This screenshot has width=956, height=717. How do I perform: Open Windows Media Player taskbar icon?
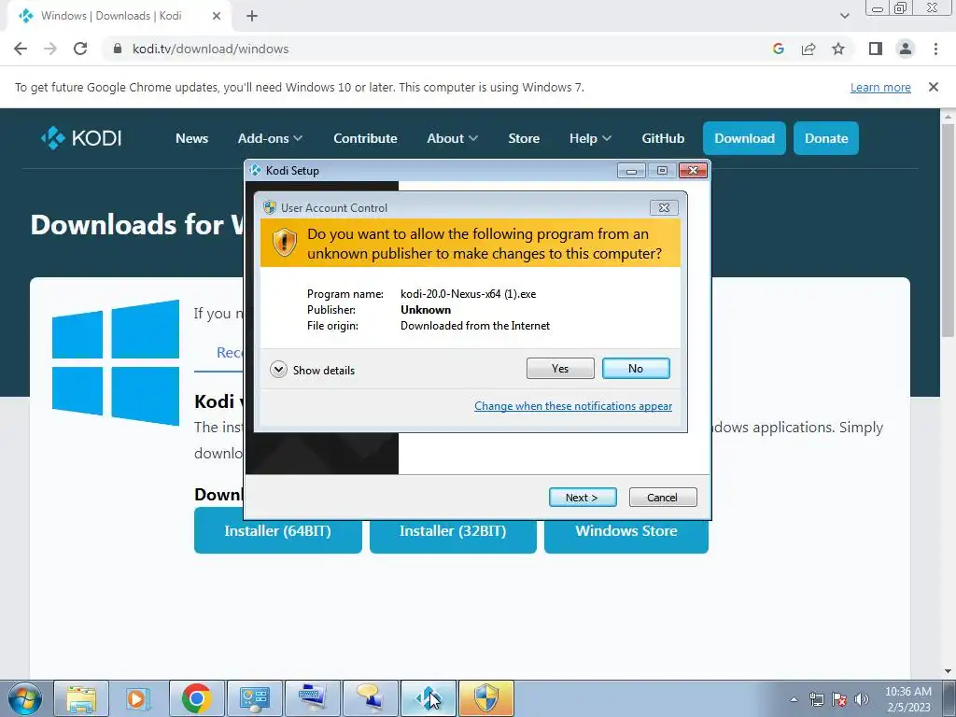click(x=138, y=698)
